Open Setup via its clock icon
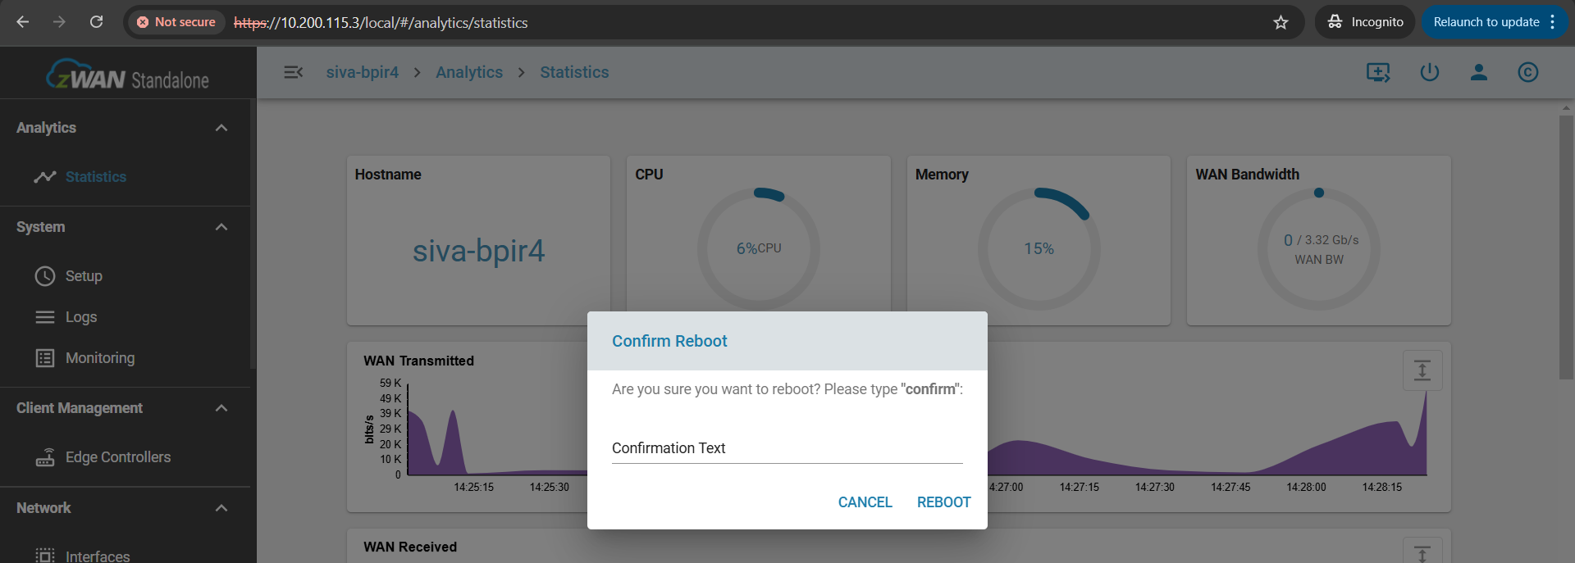The image size is (1575, 563). click(46, 275)
